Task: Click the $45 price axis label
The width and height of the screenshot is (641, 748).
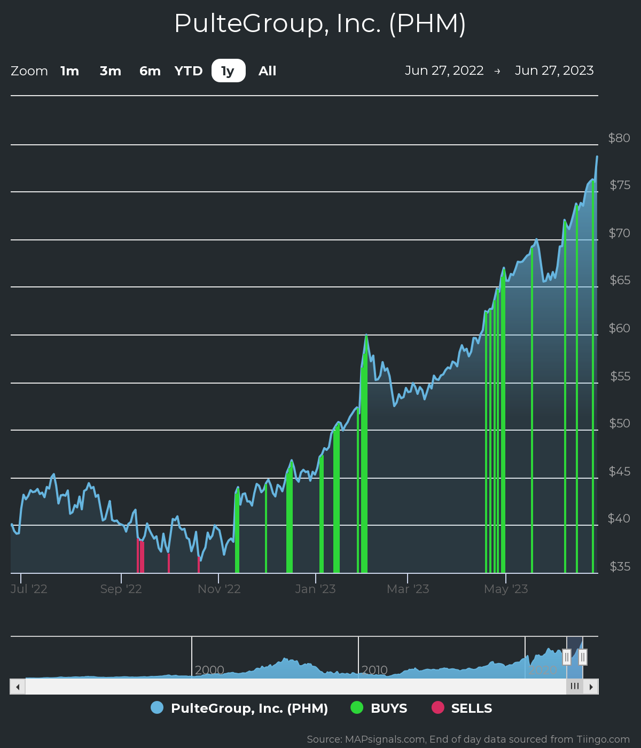Action: click(x=620, y=471)
